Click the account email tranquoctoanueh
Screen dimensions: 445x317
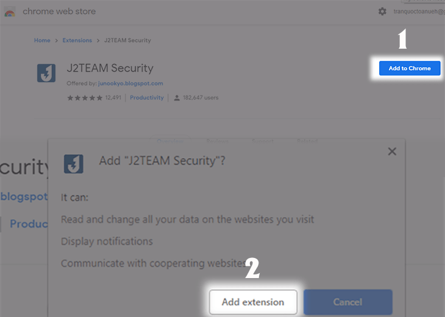click(x=419, y=12)
